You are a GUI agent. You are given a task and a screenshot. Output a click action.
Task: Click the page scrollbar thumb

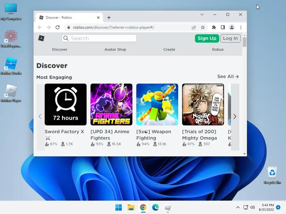(x=244, y=42)
